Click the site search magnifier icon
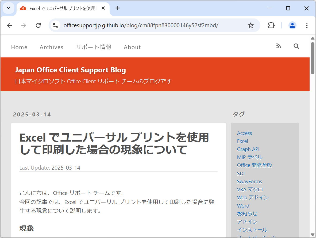Screen dimensions: 316x238 click(296, 46)
